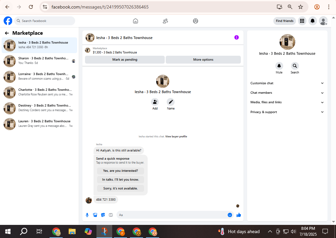336x238 pixels.
Task: Go back using Marketplace back arrow
Action: pos(7,33)
